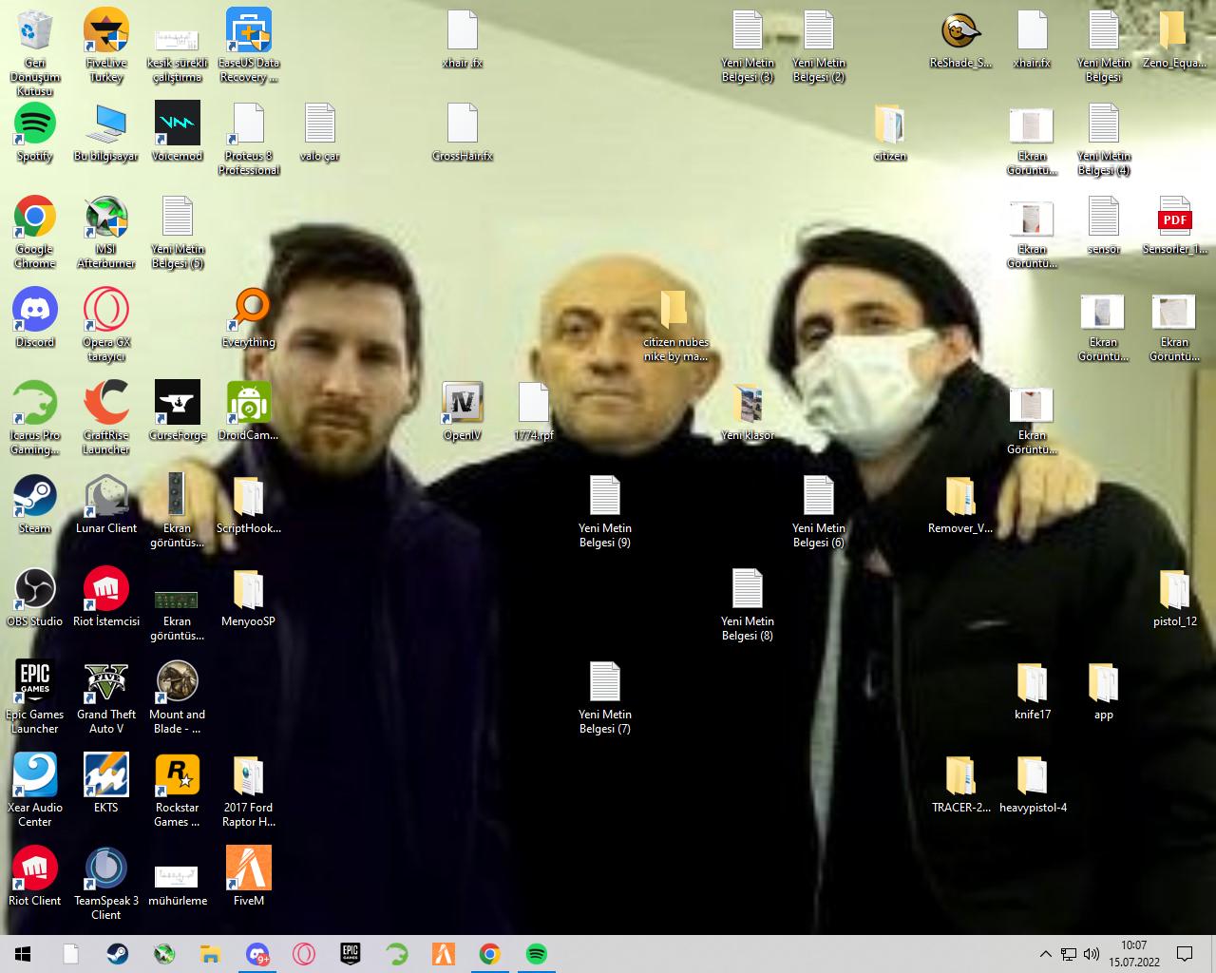
Task: Switch to Discord in the taskbar
Action: 257,954
